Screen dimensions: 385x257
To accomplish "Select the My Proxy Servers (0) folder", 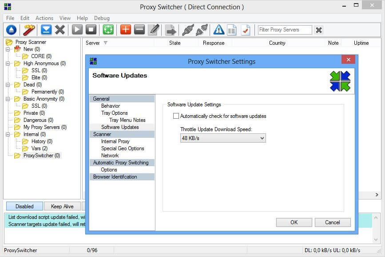I will click(45, 127).
